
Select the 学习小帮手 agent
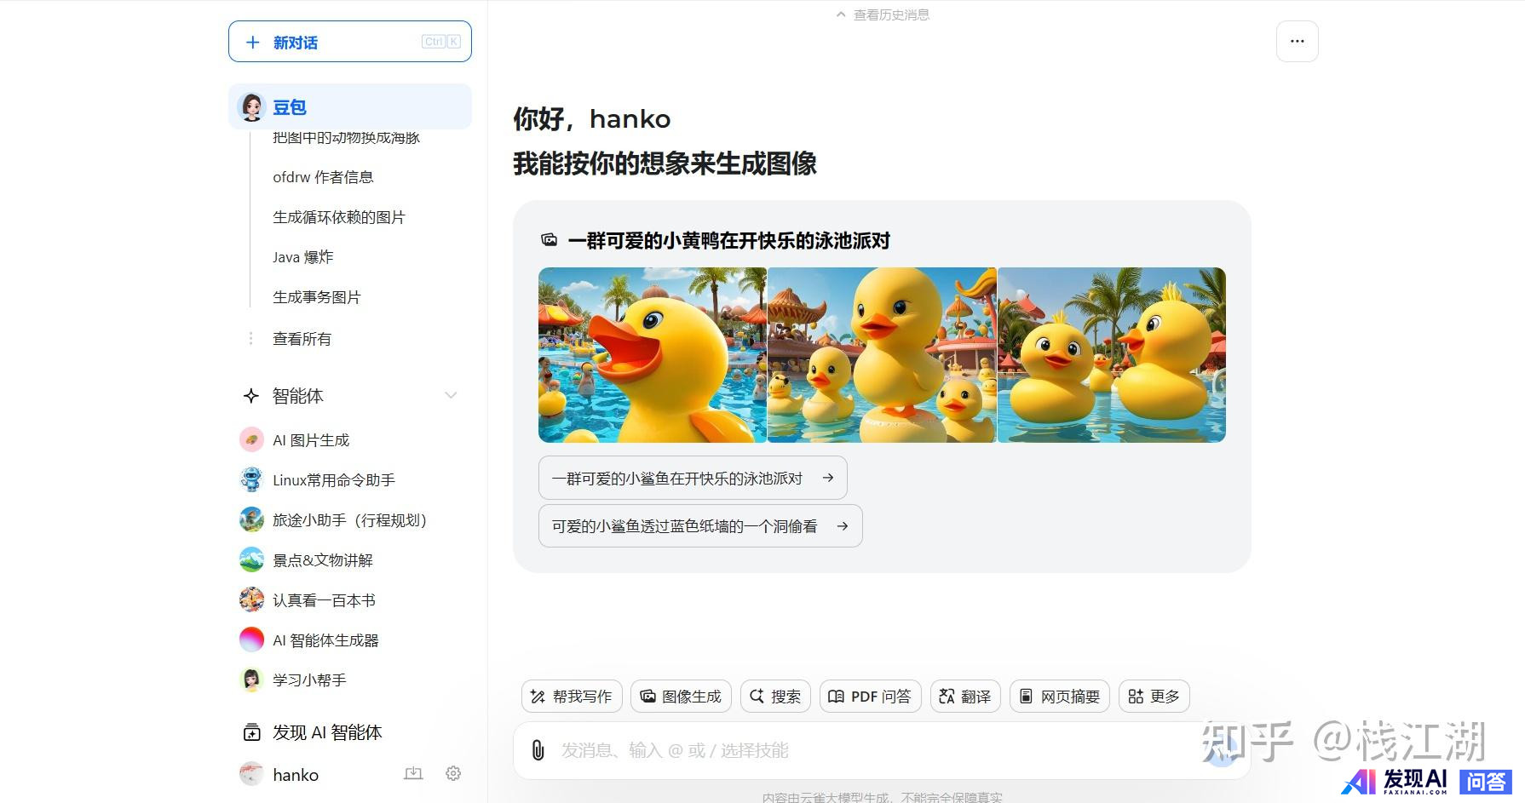[308, 680]
